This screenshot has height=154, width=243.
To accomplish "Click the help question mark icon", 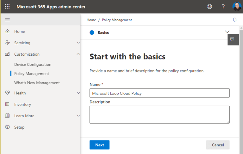I will (223, 7).
